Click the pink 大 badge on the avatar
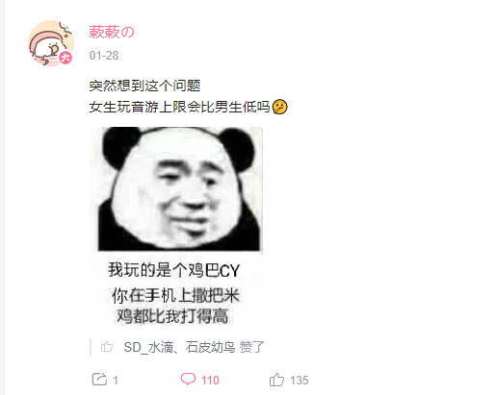The image size is (496, 395). coord(65,58)
